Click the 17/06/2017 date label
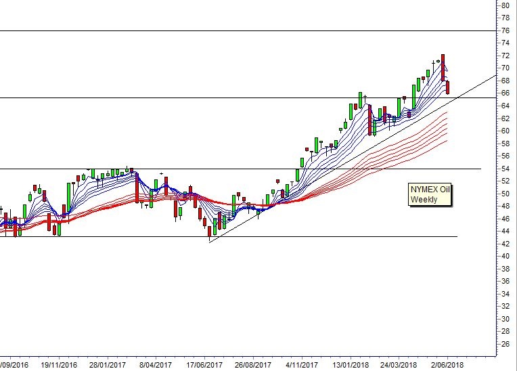 click(204, 365)
